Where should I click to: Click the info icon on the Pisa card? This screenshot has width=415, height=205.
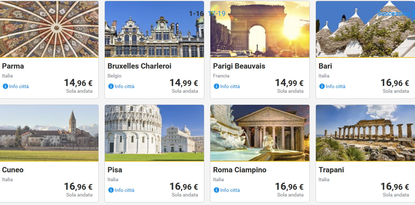pyautogui.click(x=111, y=190)
